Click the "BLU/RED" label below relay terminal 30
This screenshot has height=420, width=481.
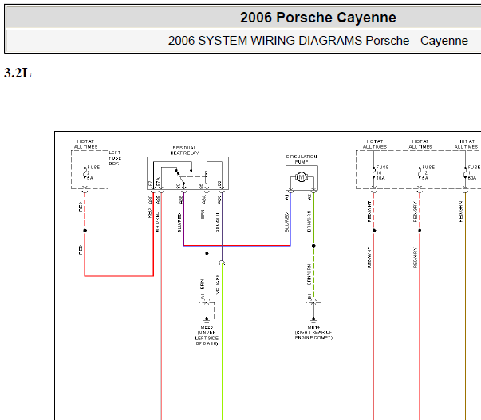pos(179,223)
